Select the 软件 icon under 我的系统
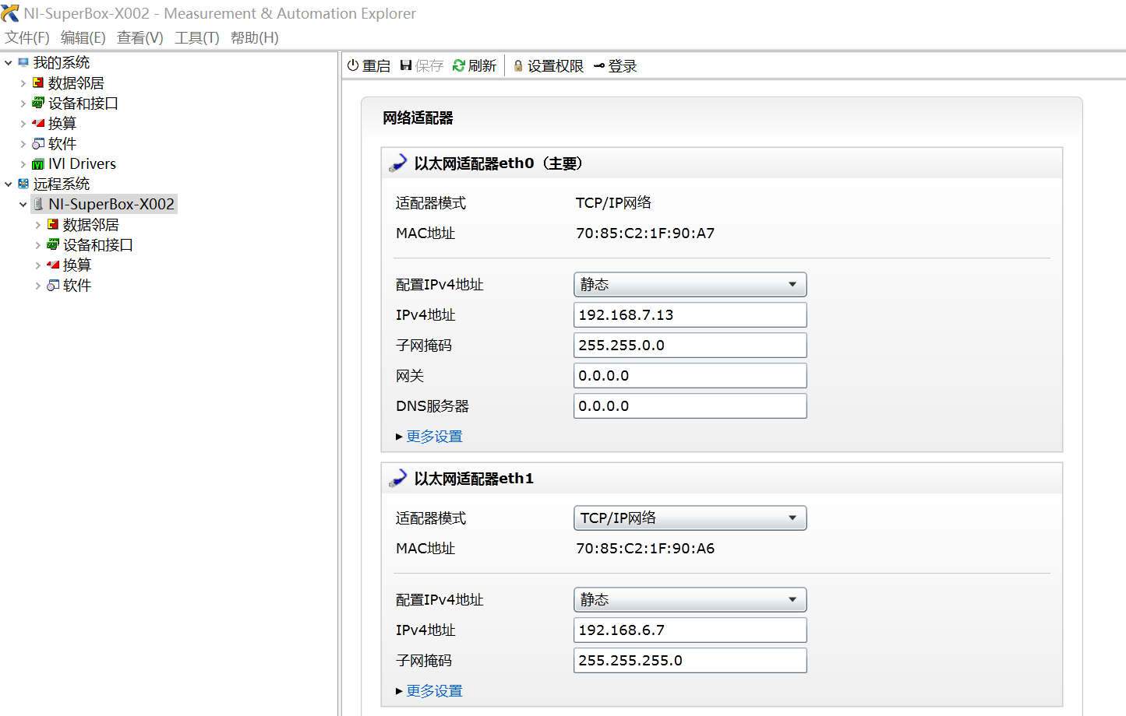The image size is (1126, 716). pyautogui.click(x=38, y=143)
